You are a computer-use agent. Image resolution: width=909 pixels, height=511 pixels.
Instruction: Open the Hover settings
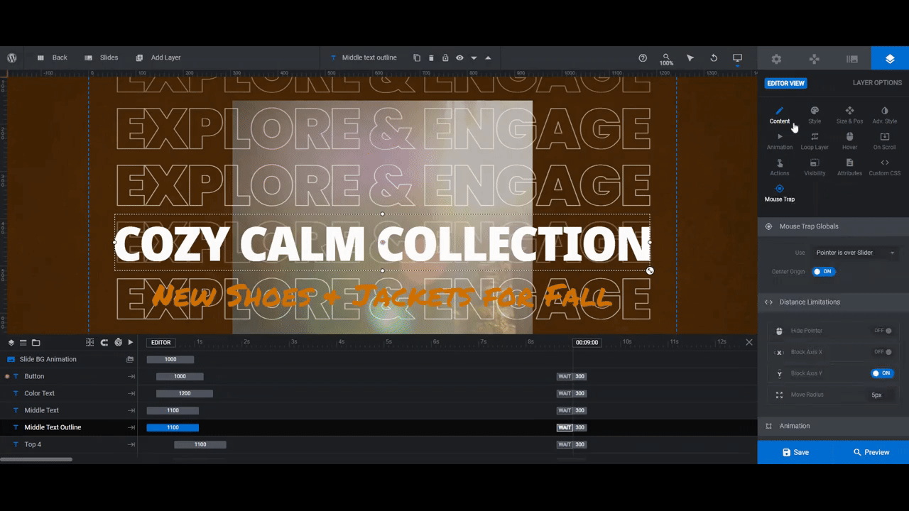(849, 141)
